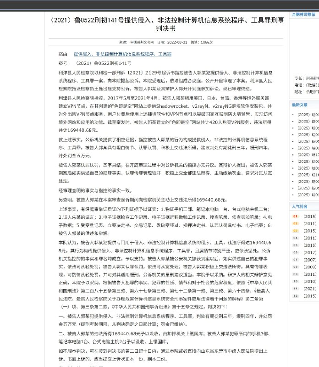319x367 pixels.
Task: Click the lawyer's 电话 (微信) line
Action: [x=307, y=85]
